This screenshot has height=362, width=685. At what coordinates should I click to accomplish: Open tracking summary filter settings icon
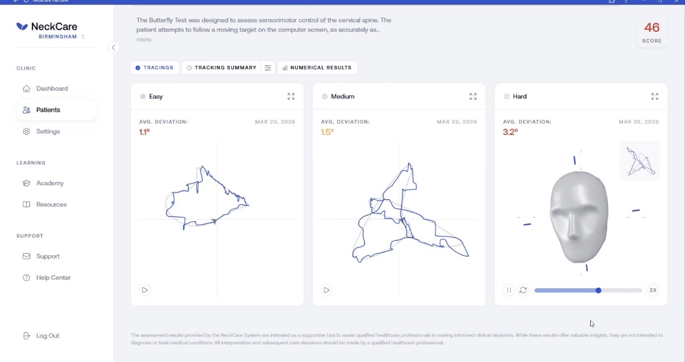click(268, 68)
